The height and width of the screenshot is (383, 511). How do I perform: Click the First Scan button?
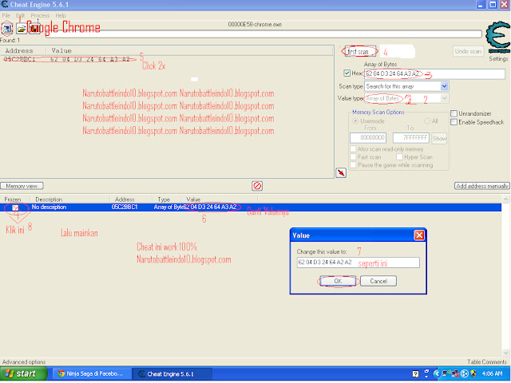[x=360, y=51]
